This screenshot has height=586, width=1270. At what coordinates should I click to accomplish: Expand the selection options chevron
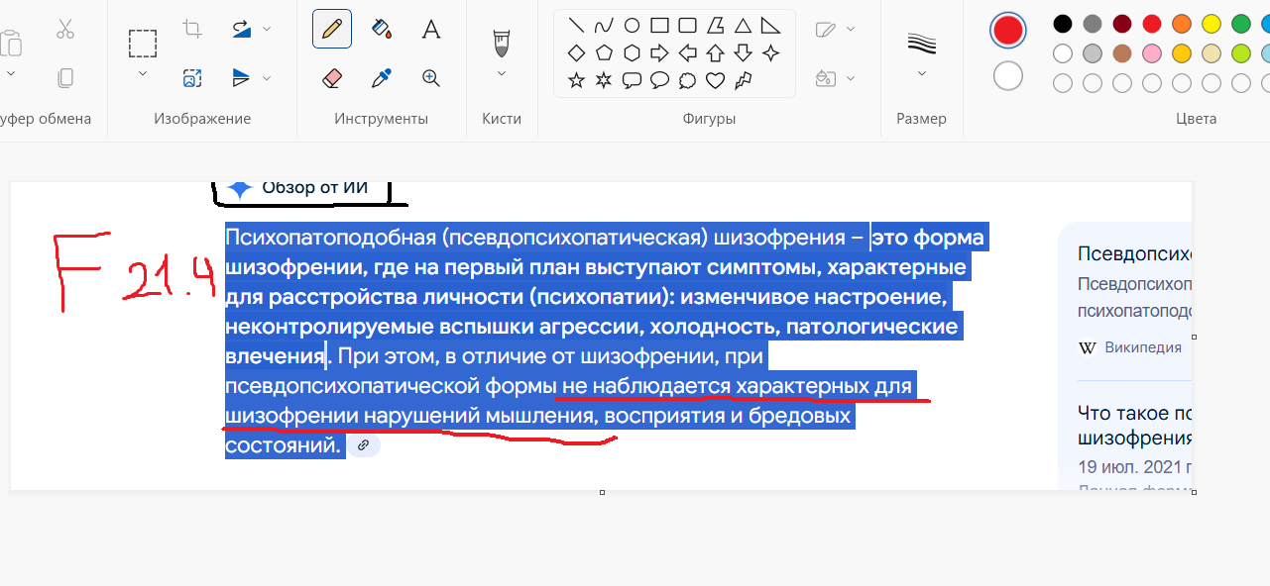click(143, 73)
